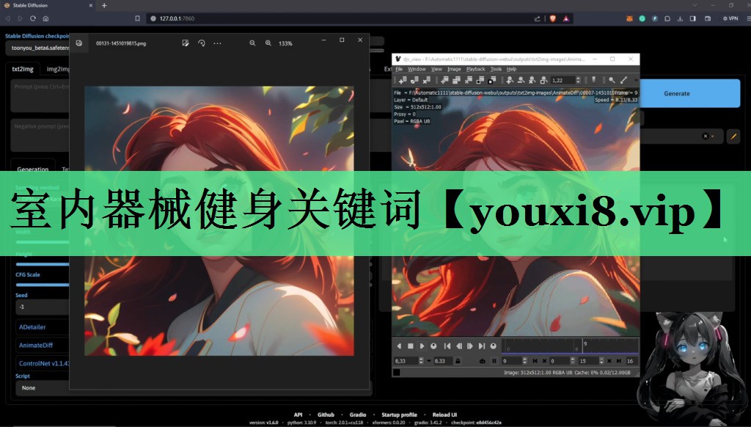Click Reload file icon in djv_view toolbar
Viewport: 751px width, 427px height.
coord(415,80)
